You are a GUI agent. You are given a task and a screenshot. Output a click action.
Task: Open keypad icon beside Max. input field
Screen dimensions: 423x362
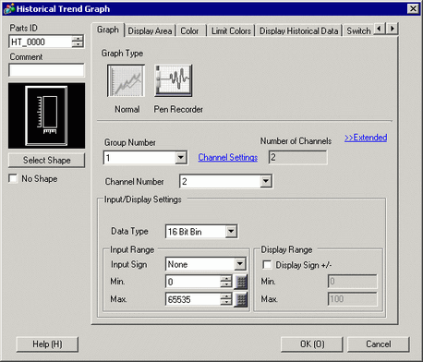241,299
